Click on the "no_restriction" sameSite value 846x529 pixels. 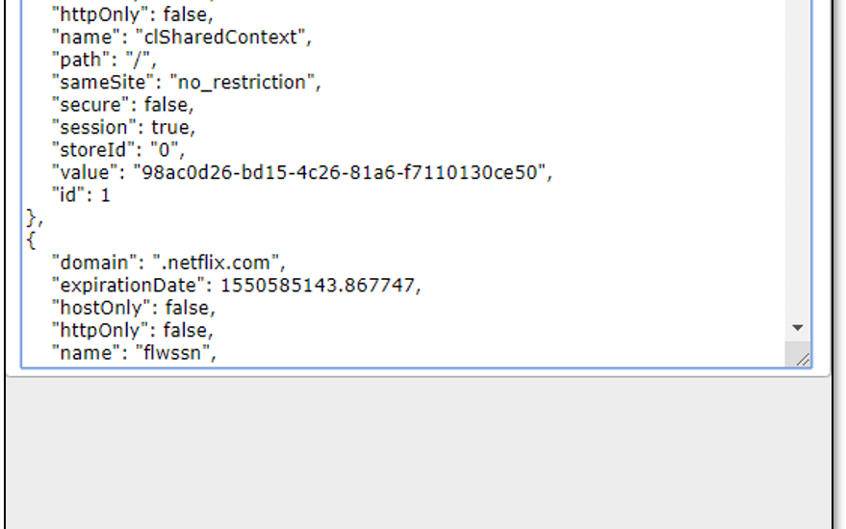(243, 83)
